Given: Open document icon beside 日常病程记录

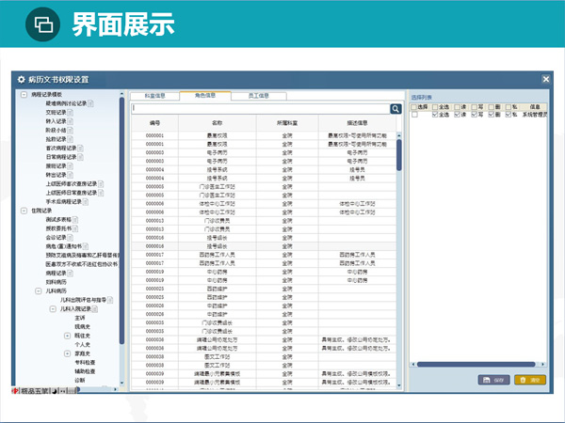Looking at the screenshot, I should tap(80, 157).
